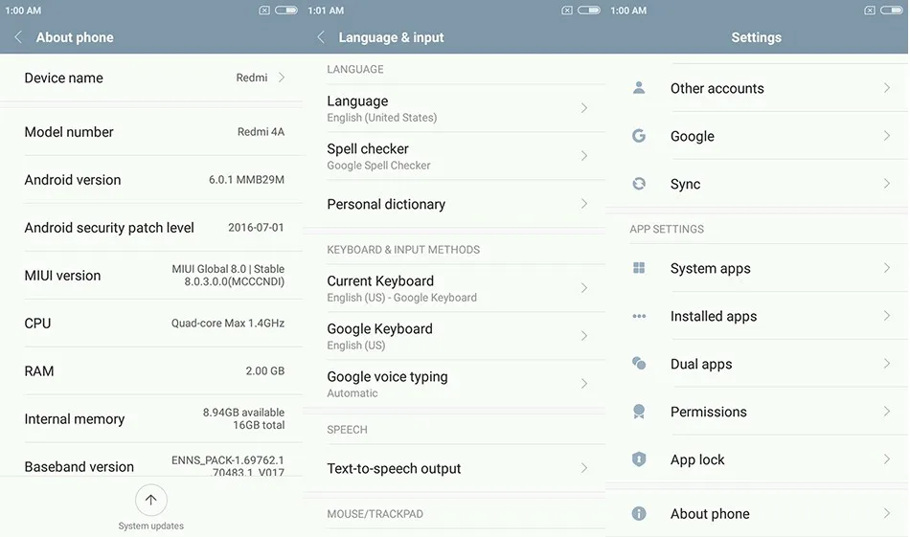This screenshot has height=537, width=910.
Task: Tap the no-SIM icon in Settings status bar
Action: [x=870, y=10]
